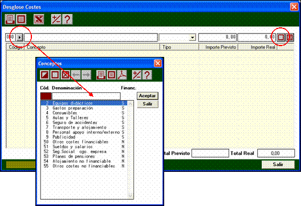
Task: Click the edit (half-filled square) icon in Conceptos toolbar
Action: [x=44, y=75]
